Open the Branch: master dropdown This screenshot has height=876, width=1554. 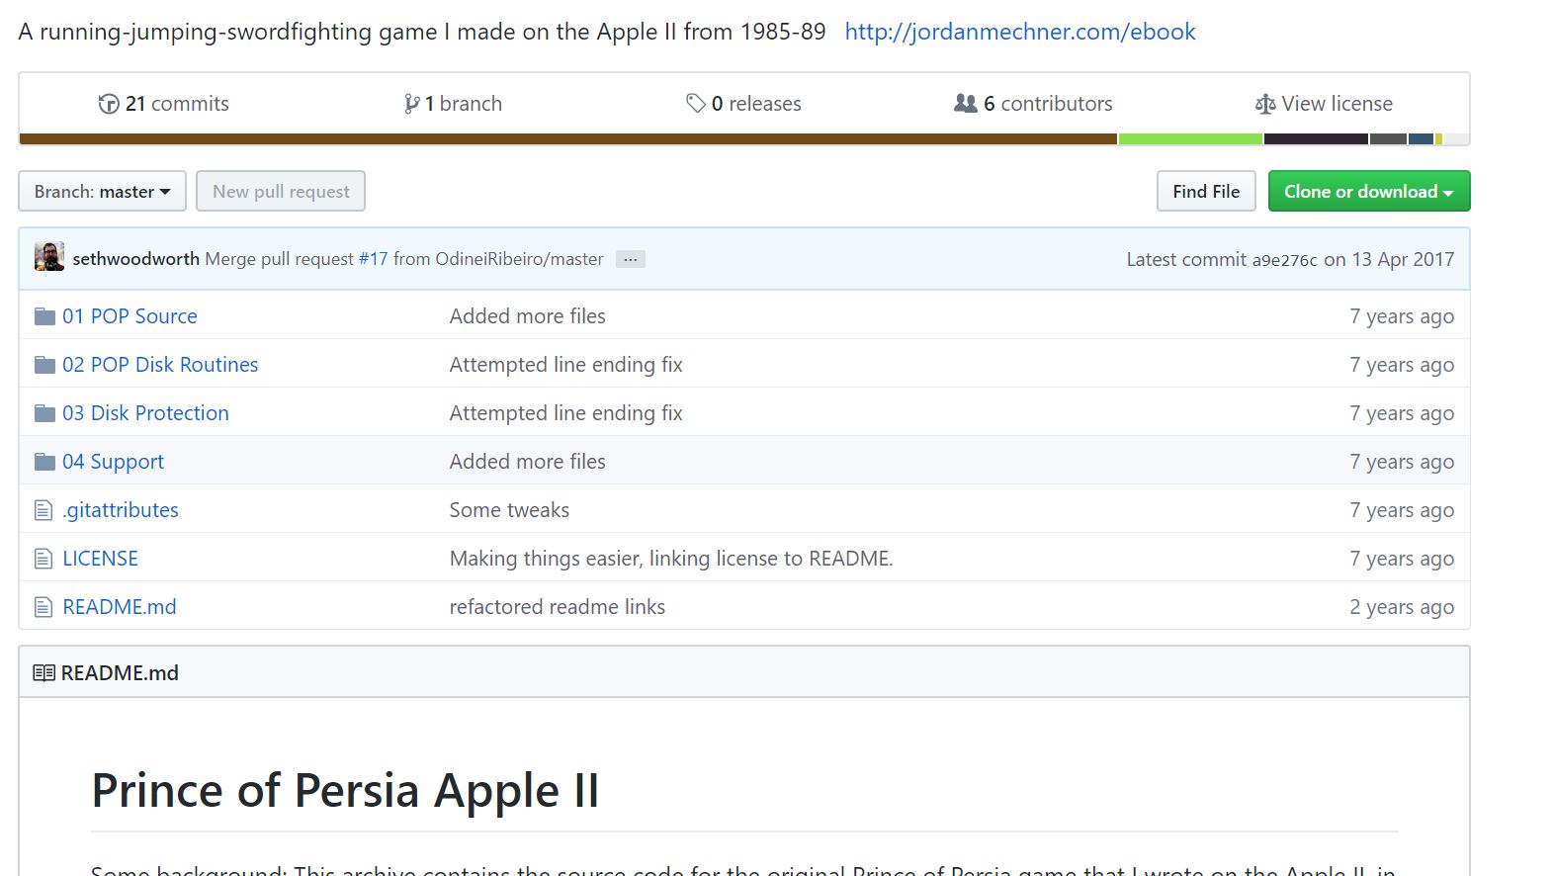(x=102, y=191)
